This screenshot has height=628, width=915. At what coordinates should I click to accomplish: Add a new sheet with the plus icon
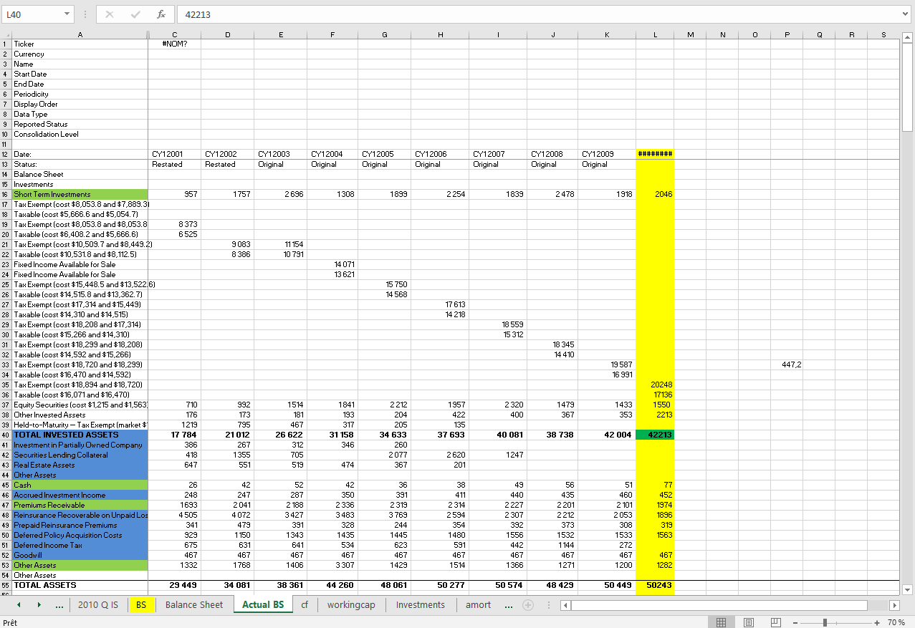pos(528,605)
